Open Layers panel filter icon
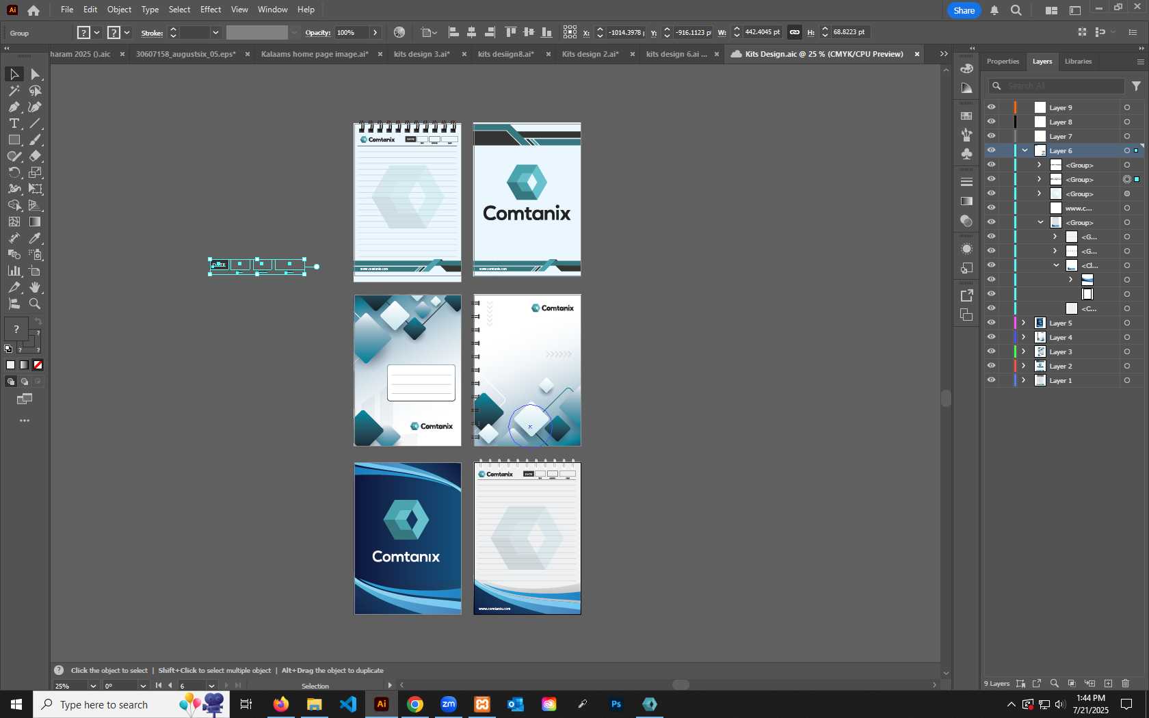The image size is (1149, 718). [x=1136, y=86]
